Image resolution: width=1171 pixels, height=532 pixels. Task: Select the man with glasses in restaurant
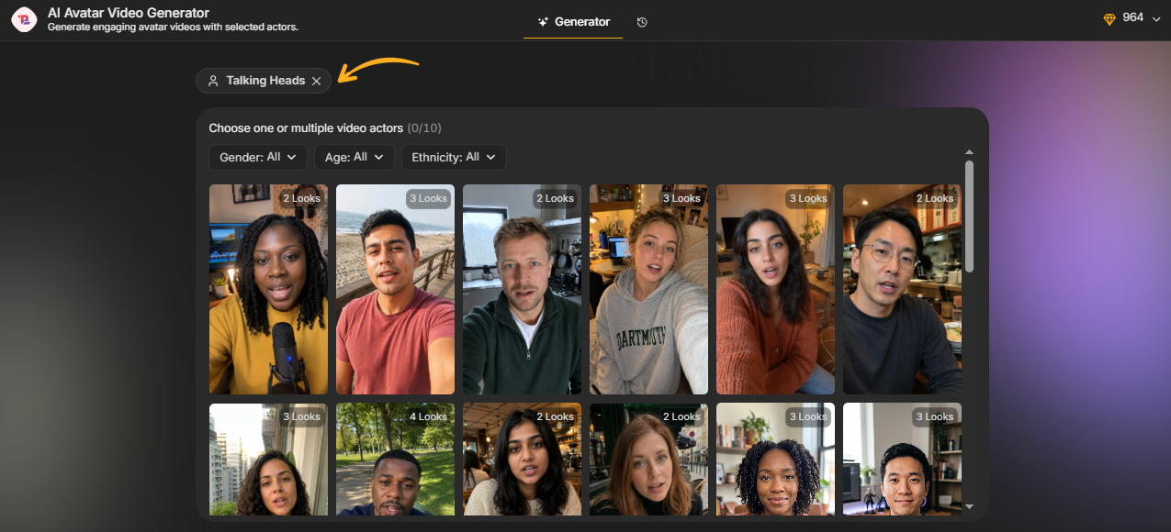click(x=902, y=289)
